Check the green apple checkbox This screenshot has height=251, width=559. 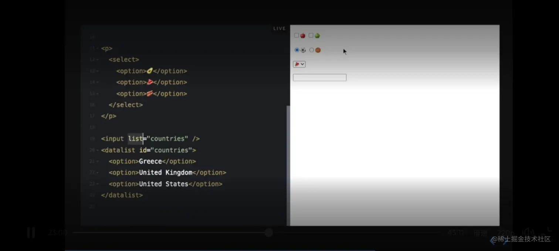[x=311, y=35]
